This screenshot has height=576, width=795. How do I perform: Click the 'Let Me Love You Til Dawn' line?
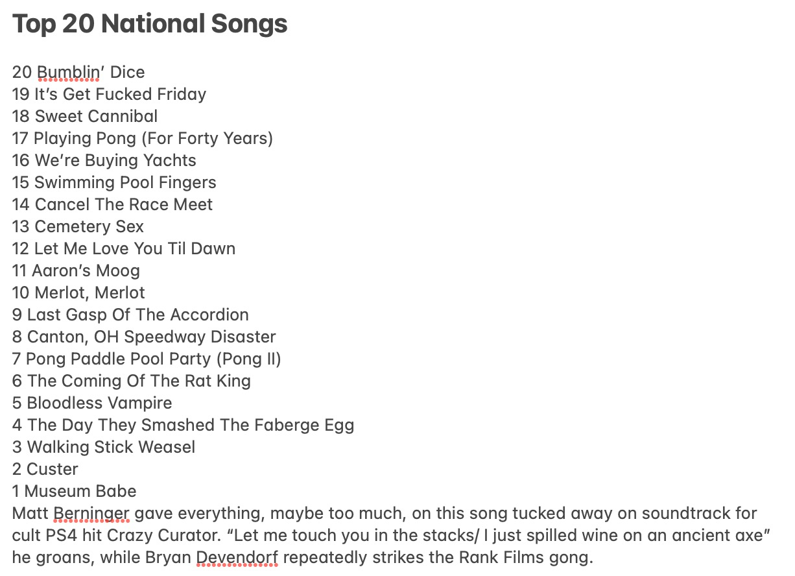[134, 248]
